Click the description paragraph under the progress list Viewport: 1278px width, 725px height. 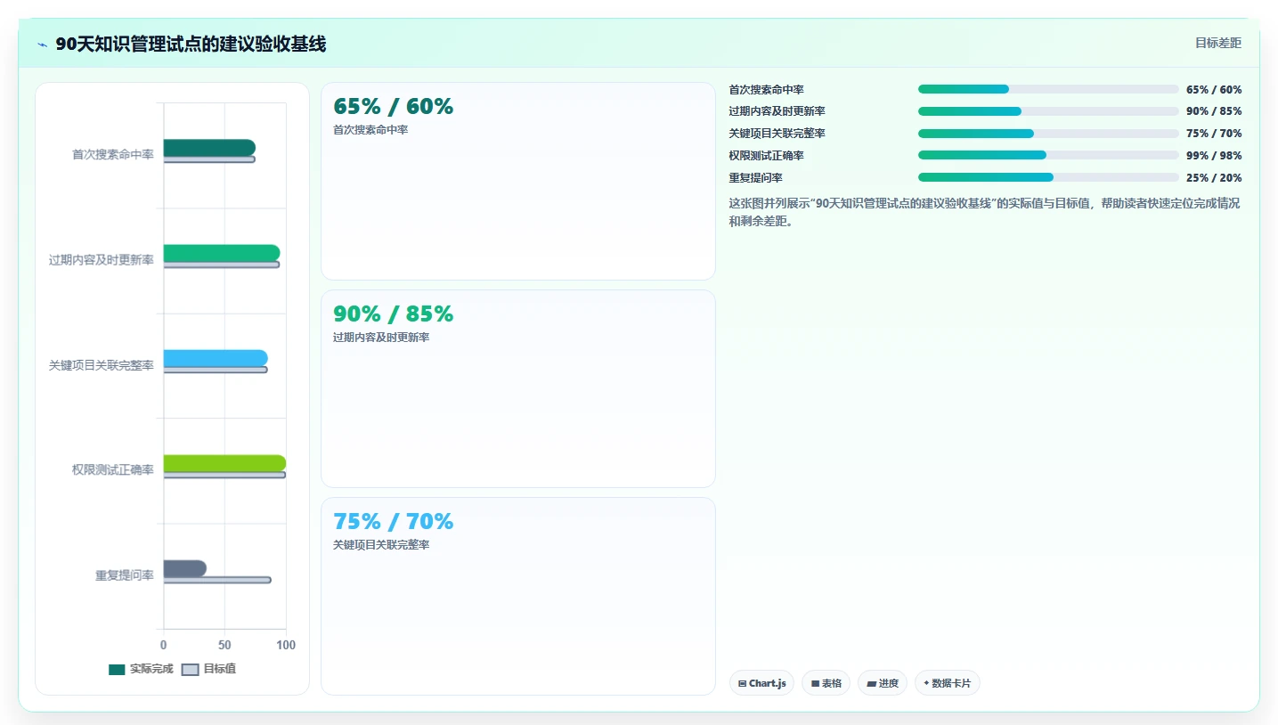pyautogui.click(x=984, y=212)
